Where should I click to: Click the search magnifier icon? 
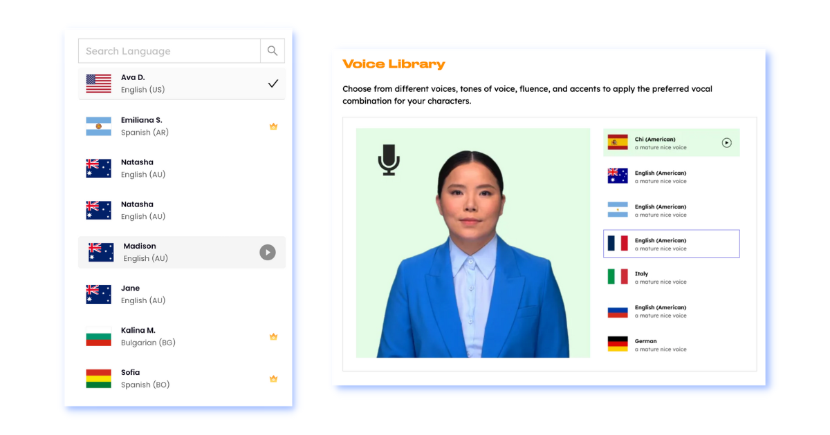click(273, 51)
